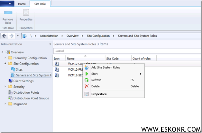The image size is (202, 133).
Task: Select the \\CM12-PRI server row name
Action: 75,69
